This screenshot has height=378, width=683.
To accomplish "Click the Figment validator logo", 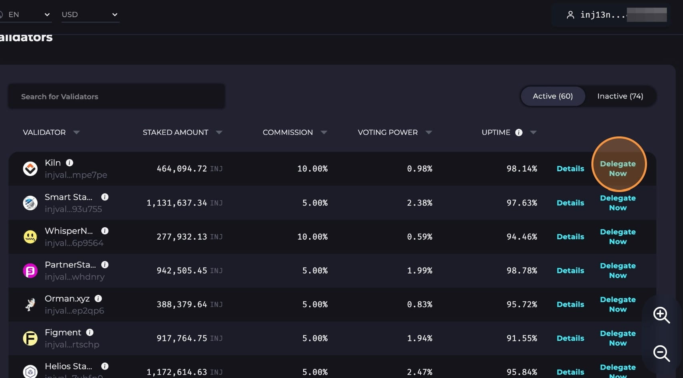I will point(30,338).
